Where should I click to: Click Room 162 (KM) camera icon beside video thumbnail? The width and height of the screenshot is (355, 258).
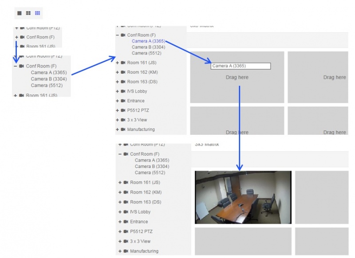[126, 192]
